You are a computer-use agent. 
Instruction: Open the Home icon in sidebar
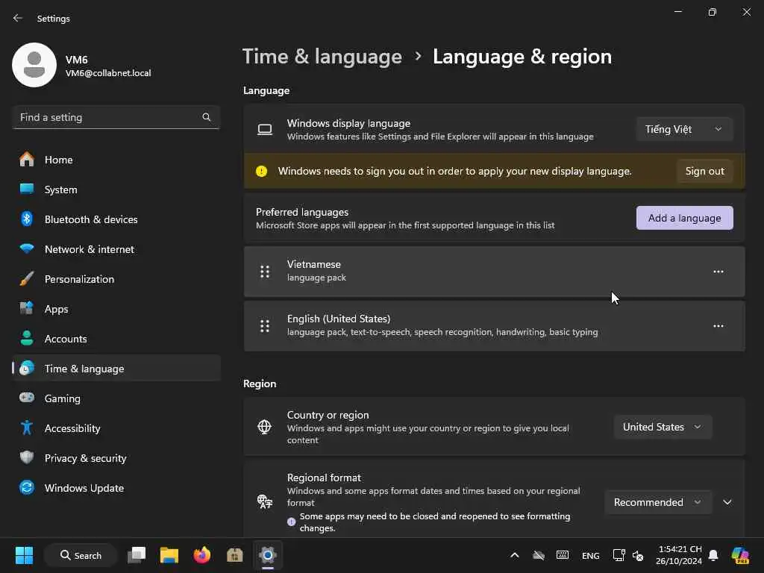(27, 160)
